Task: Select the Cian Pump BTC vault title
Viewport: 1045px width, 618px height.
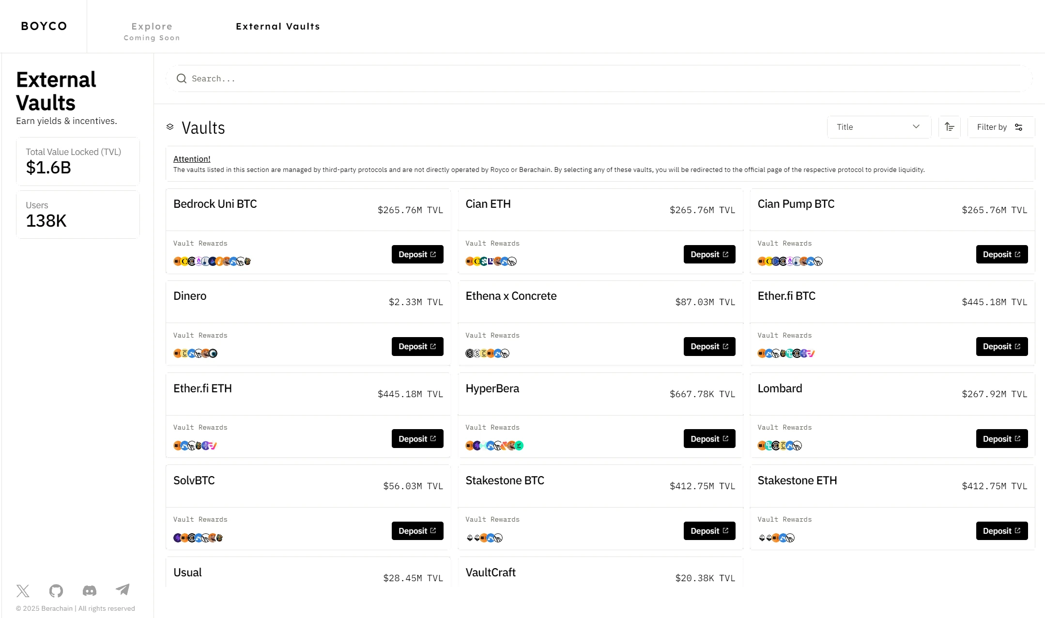Action: click(x=796, y=204)
